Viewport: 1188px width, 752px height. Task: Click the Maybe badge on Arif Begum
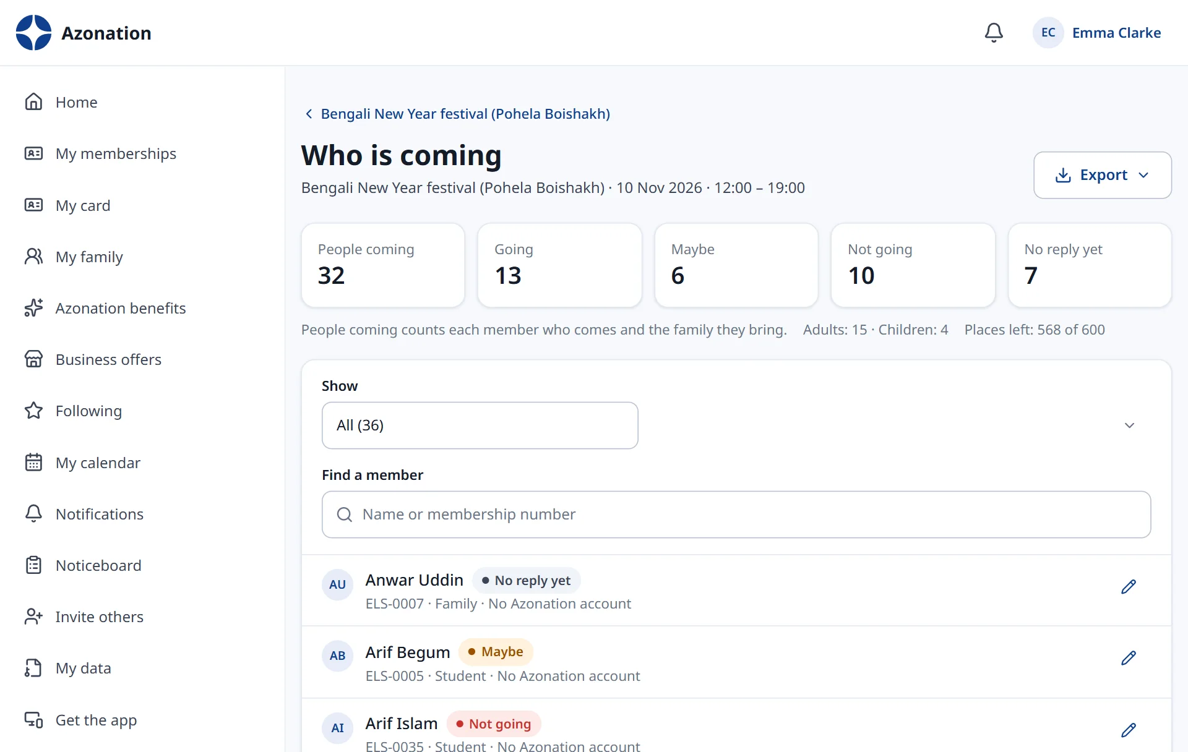(496, 652)
